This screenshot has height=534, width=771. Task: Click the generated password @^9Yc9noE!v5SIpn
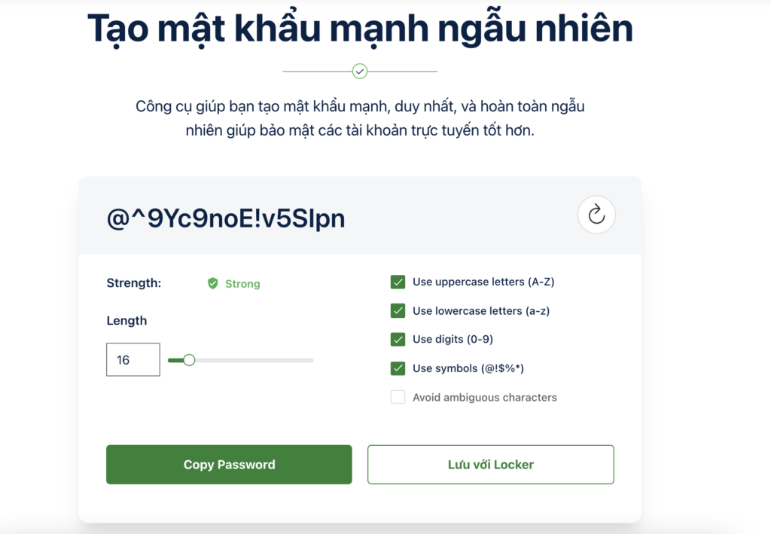tap(226, 218)
